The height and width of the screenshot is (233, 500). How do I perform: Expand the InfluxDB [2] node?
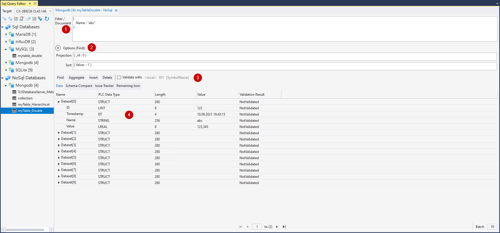[x=6, y=42]
